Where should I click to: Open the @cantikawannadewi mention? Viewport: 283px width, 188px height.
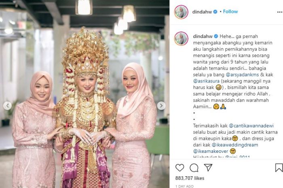[x=251, y=126]
